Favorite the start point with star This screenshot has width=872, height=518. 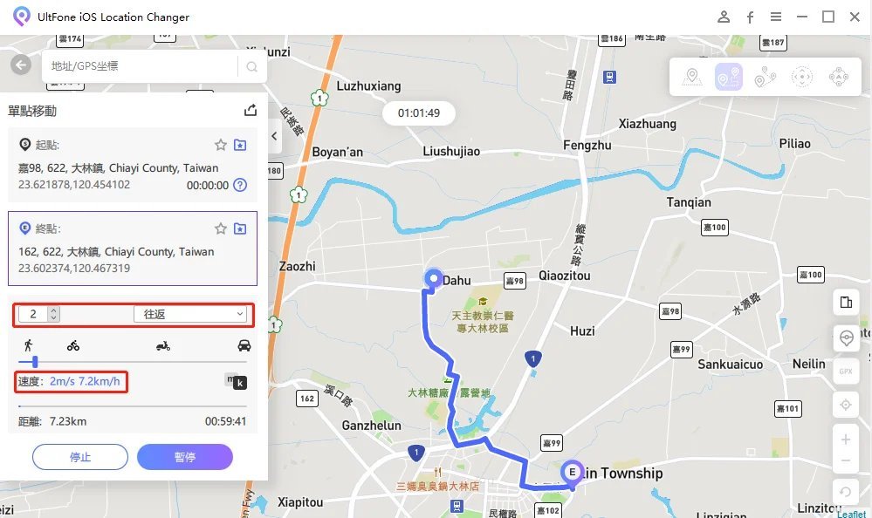click(221, 145)
